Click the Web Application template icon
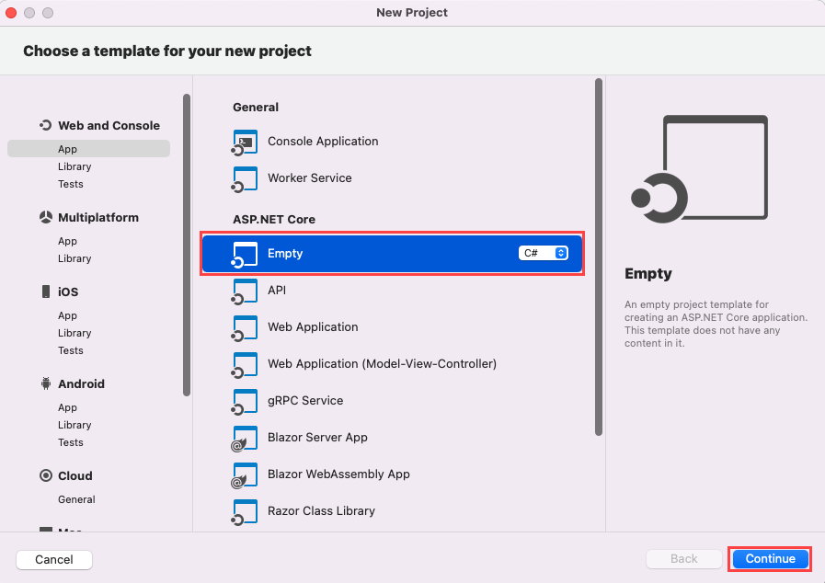 pyautogui.click(x=244, y=328)
